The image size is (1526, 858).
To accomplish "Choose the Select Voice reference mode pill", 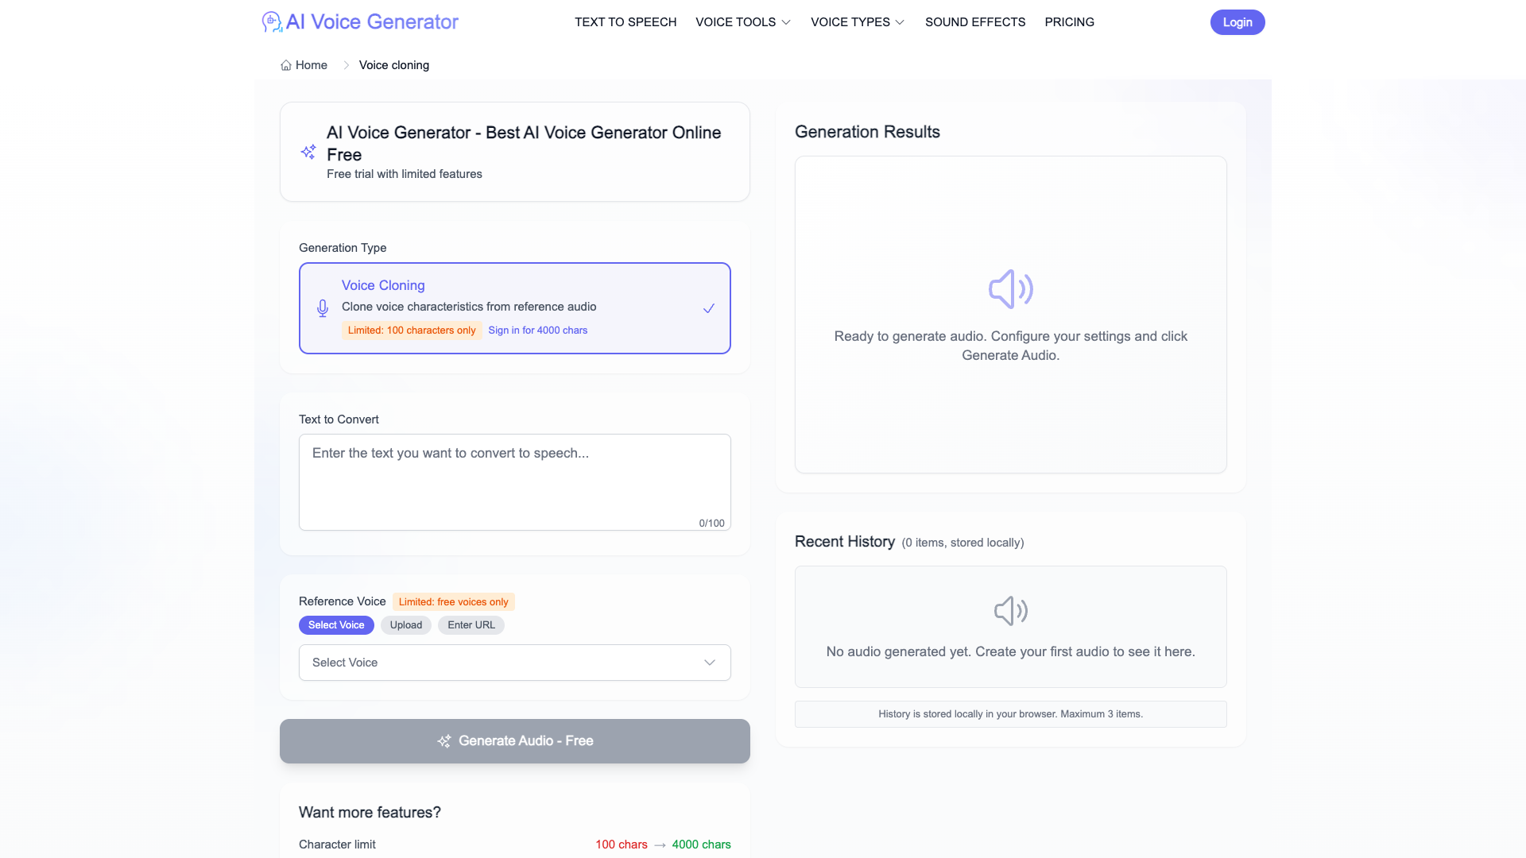I will pyautogui.click(x=336, y=625).
